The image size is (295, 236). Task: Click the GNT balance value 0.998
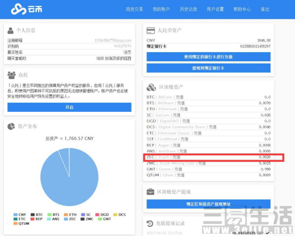click(265, 169)
